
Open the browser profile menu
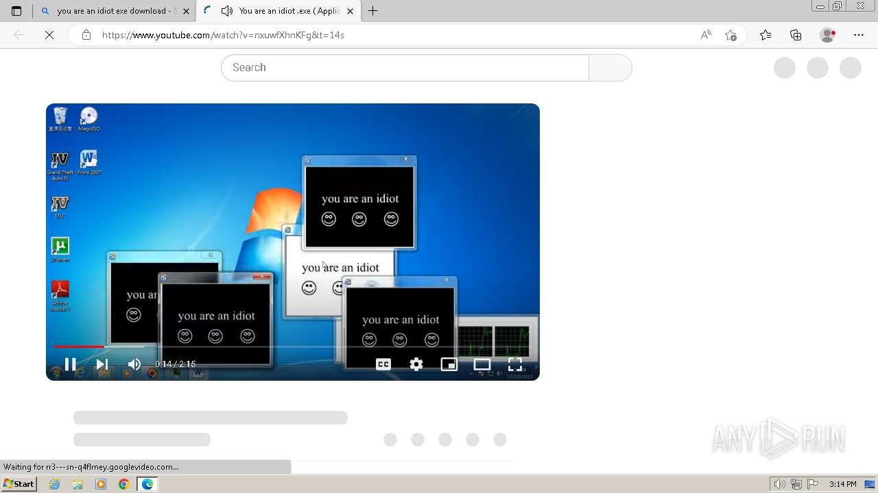pos(828,35)
